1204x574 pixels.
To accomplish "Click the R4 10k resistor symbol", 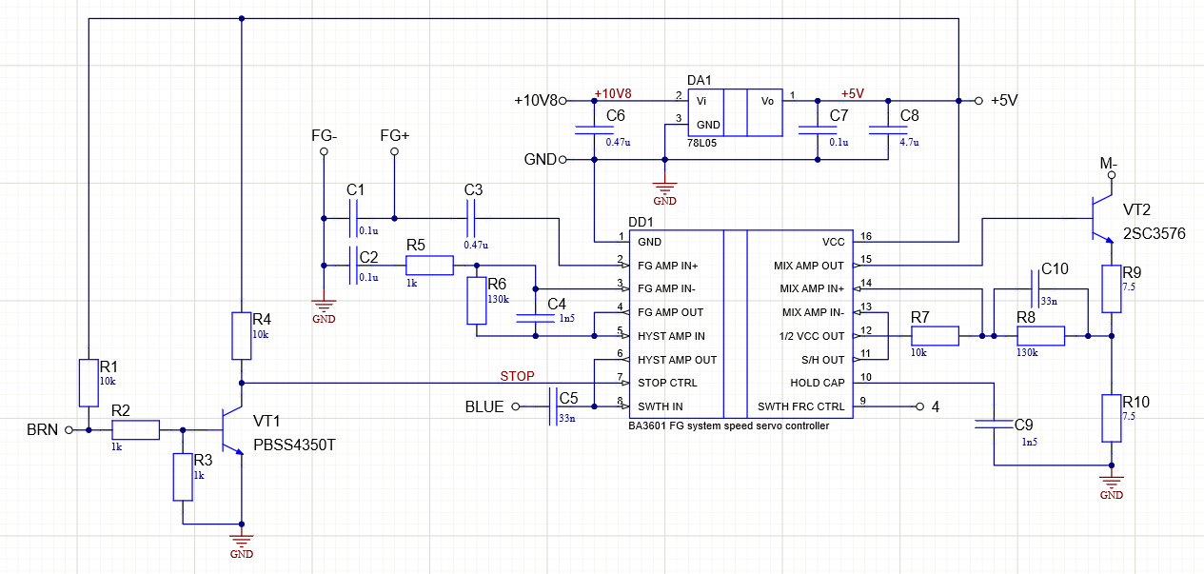I will [242, 335].
